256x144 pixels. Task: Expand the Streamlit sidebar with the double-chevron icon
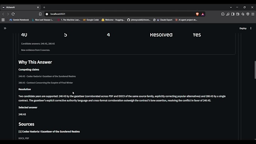[5, 28]
